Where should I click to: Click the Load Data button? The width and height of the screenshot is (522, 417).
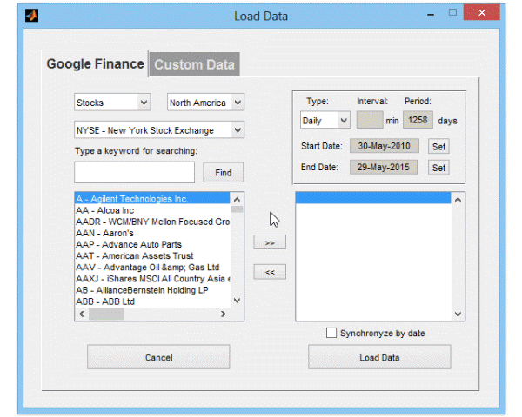(379, 357)
